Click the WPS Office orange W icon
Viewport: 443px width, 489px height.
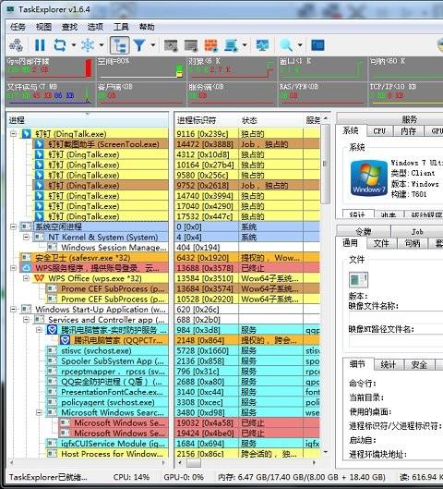(40, 278)
